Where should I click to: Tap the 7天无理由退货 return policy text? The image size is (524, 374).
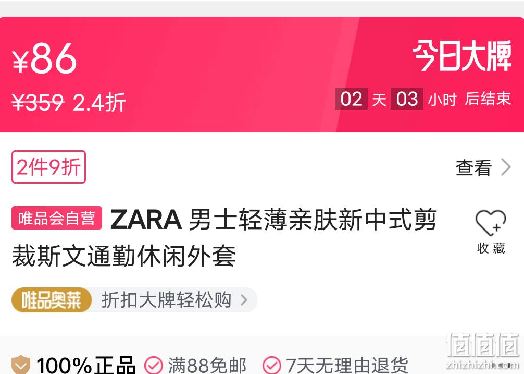point(347,366)
